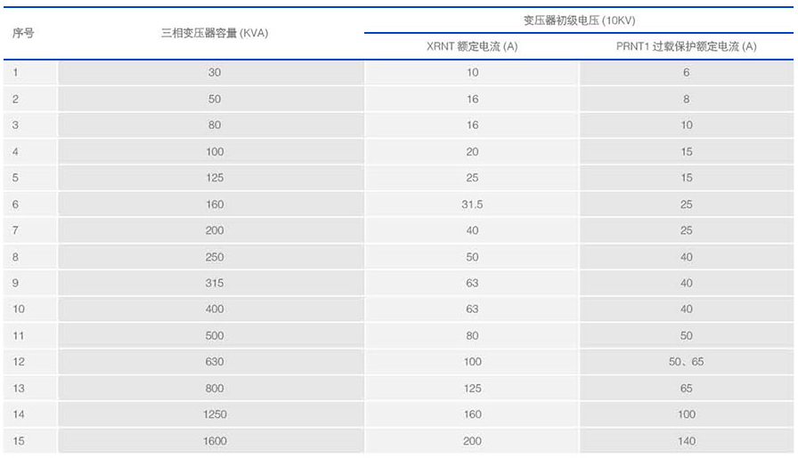Select the 800 KVA capacity cell
The image size is (798, 458).
point(214,389)
